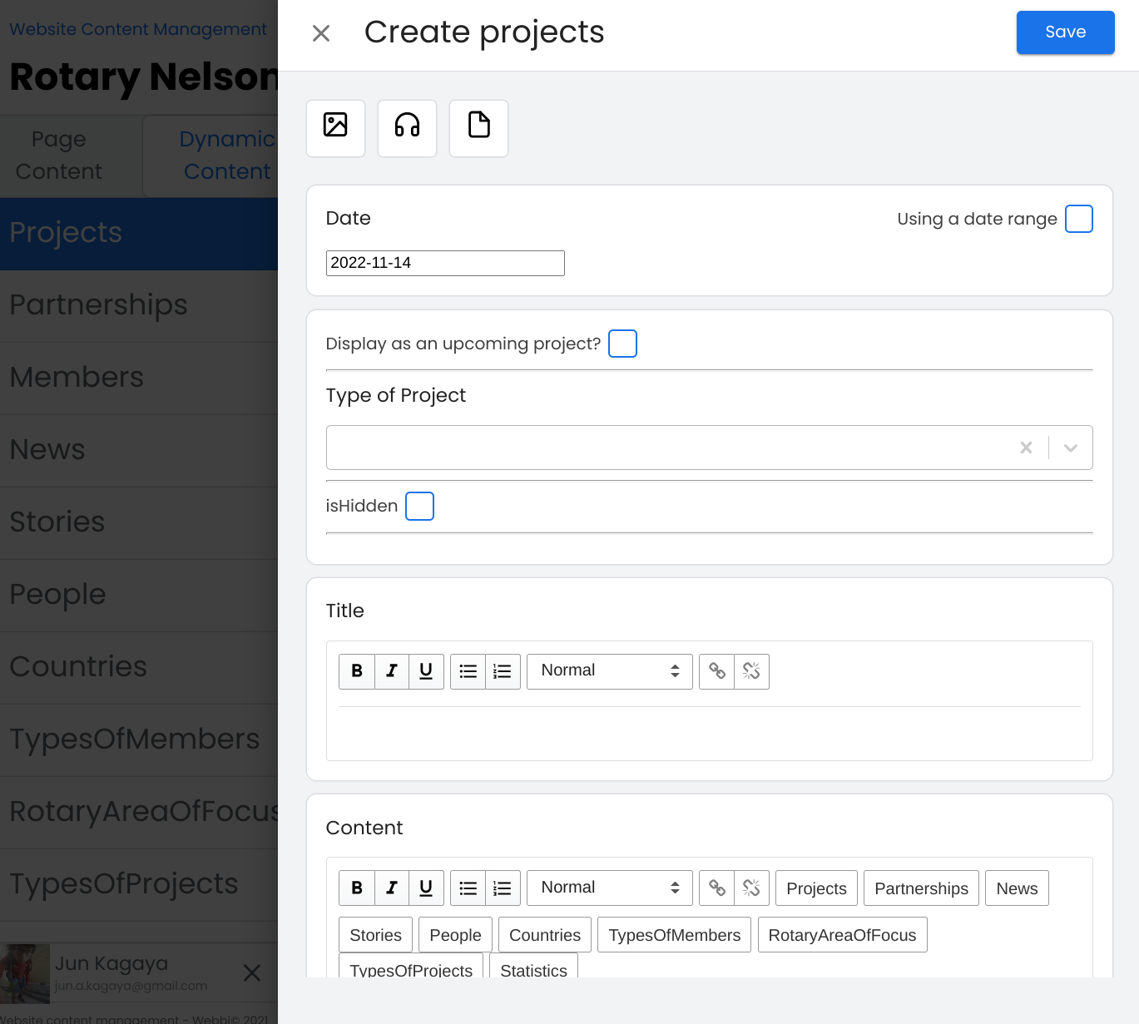Remove link in Content editor

751,888
